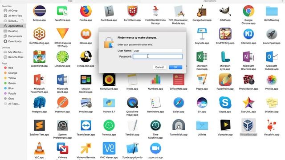Select the VirtualBox.app icon

coord(248,125)
